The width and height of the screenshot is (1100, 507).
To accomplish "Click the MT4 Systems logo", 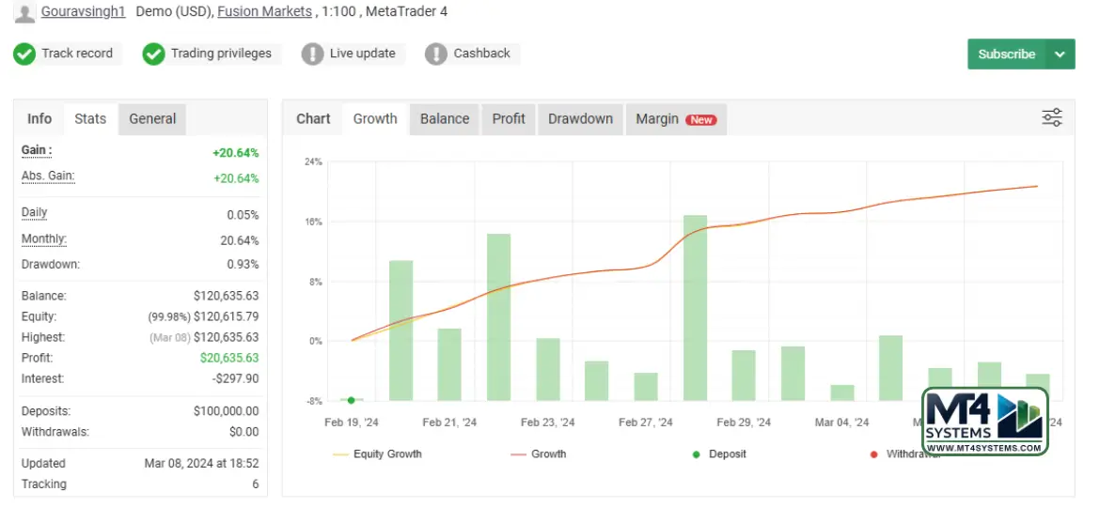I will [984, 422].
